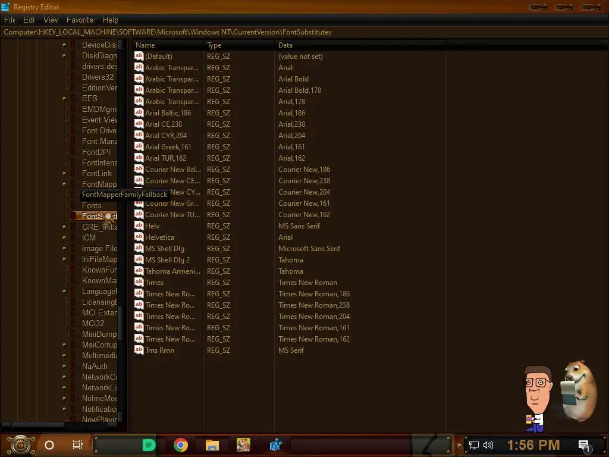The height and width of the screenshot is (457, 609).
Task: Select the Times value name
Action: pos(154,283)
